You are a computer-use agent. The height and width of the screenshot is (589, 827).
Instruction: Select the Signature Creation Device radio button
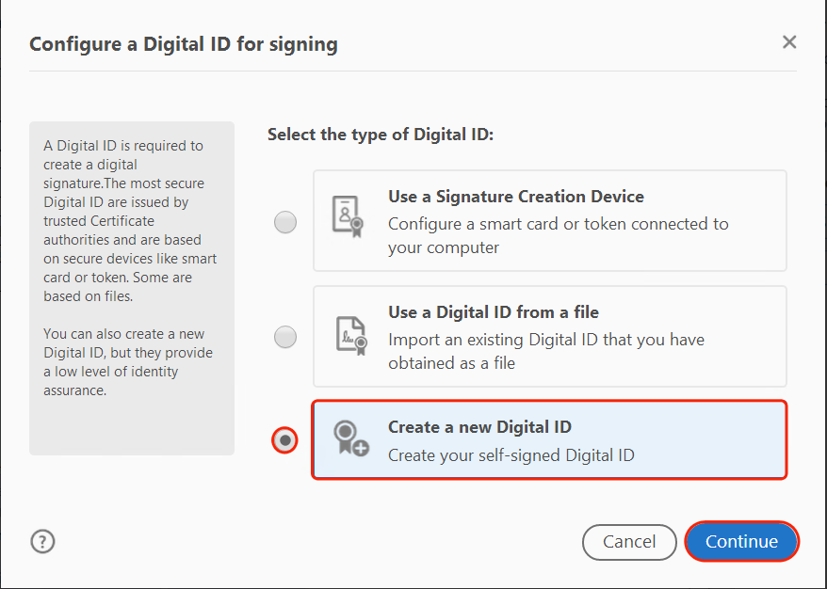tap(284, 222)
